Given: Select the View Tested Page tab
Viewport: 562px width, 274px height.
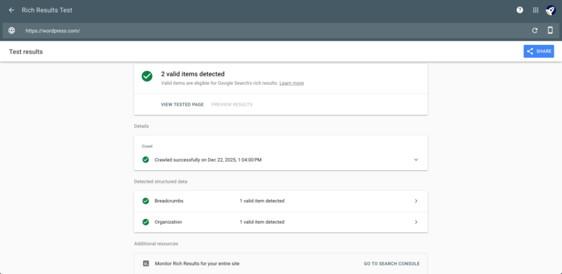Looking at the screenshot, I should click(182, 105).
